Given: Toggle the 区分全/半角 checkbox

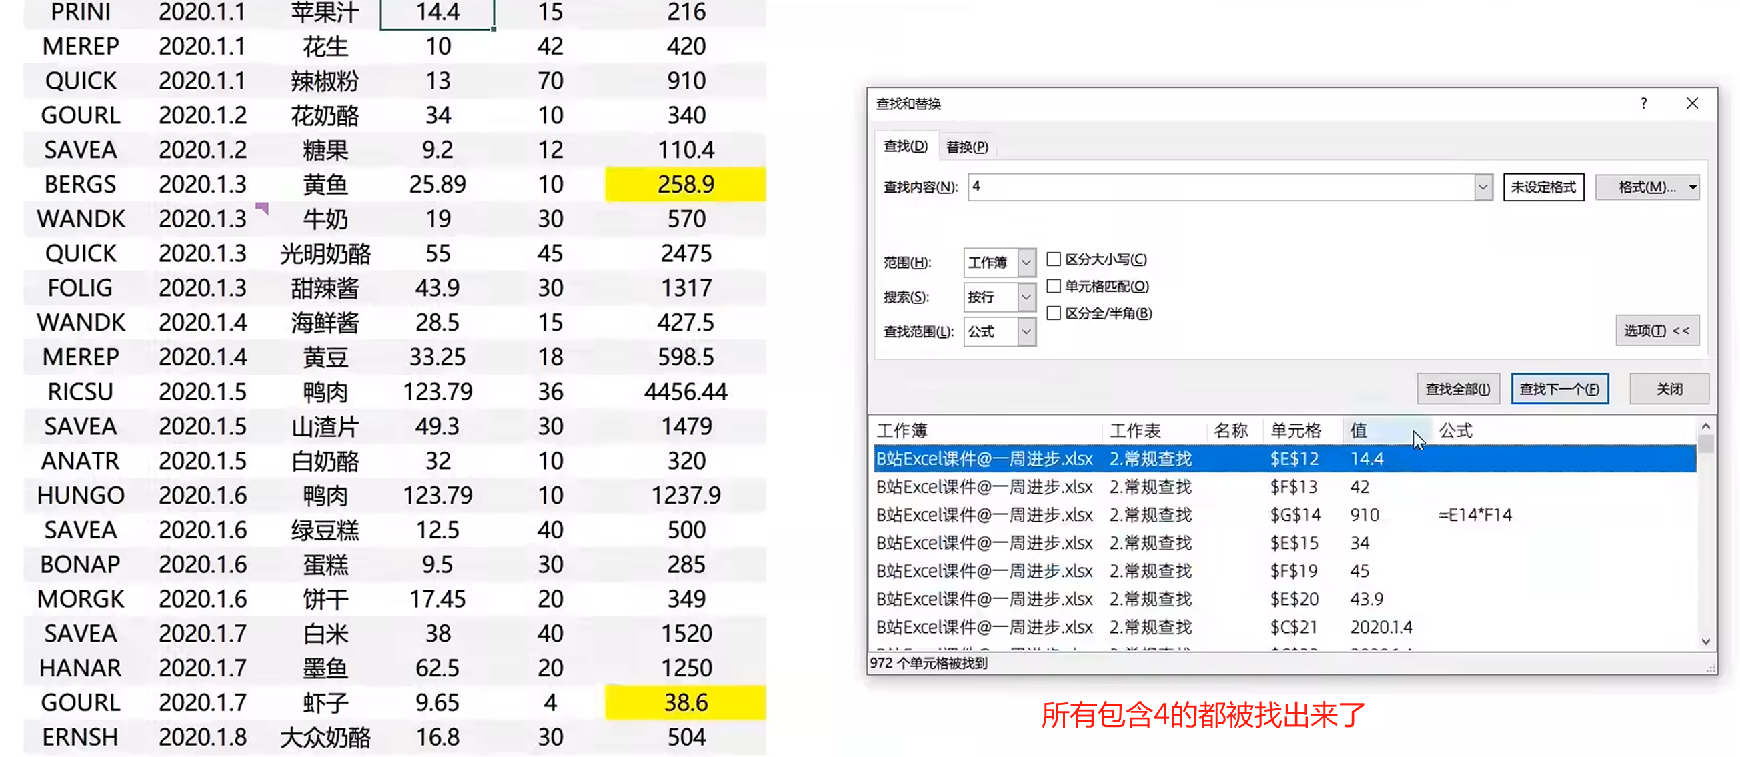Looking at the screenshot, I should (1054, 313).
